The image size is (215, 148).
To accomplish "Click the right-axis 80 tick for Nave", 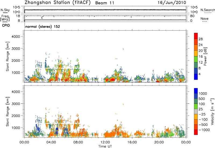I will [192, 16].
